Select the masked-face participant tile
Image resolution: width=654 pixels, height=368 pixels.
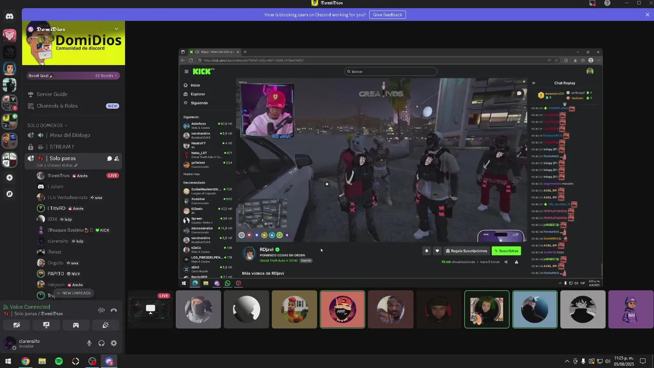click(198, 309)
